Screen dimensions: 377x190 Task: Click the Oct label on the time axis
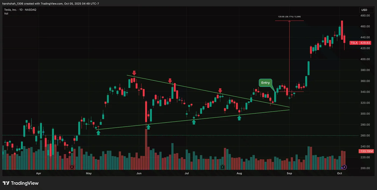(340, 173)
